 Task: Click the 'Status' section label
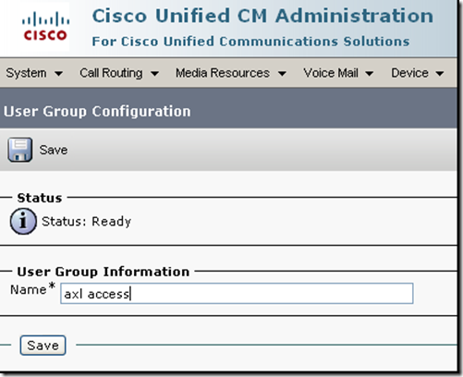tap(40, 198)
